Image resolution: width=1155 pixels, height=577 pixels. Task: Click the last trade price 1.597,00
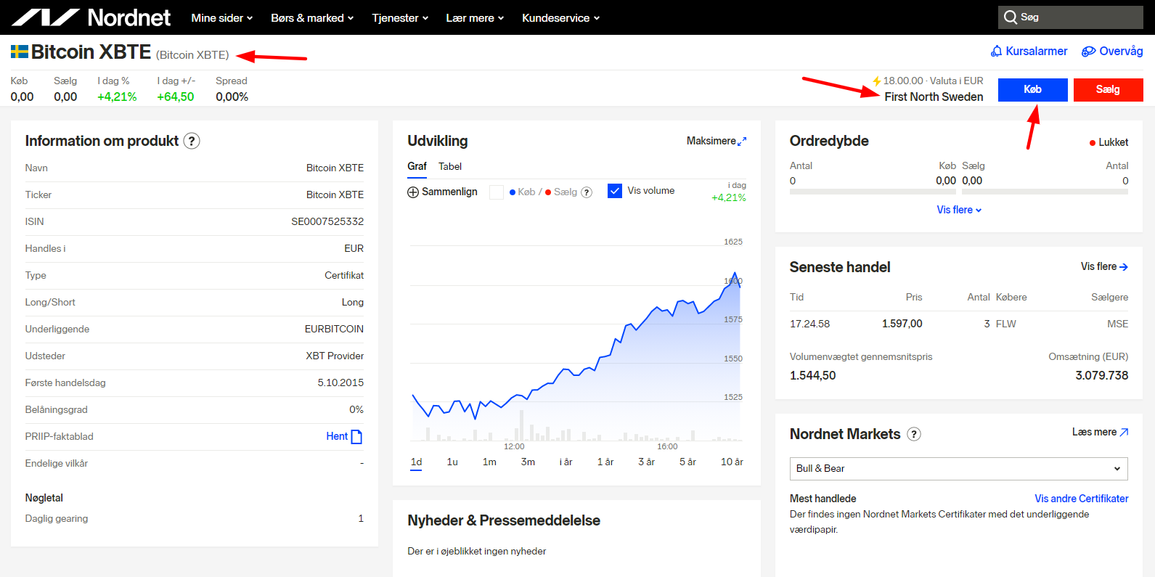(902, 324)
